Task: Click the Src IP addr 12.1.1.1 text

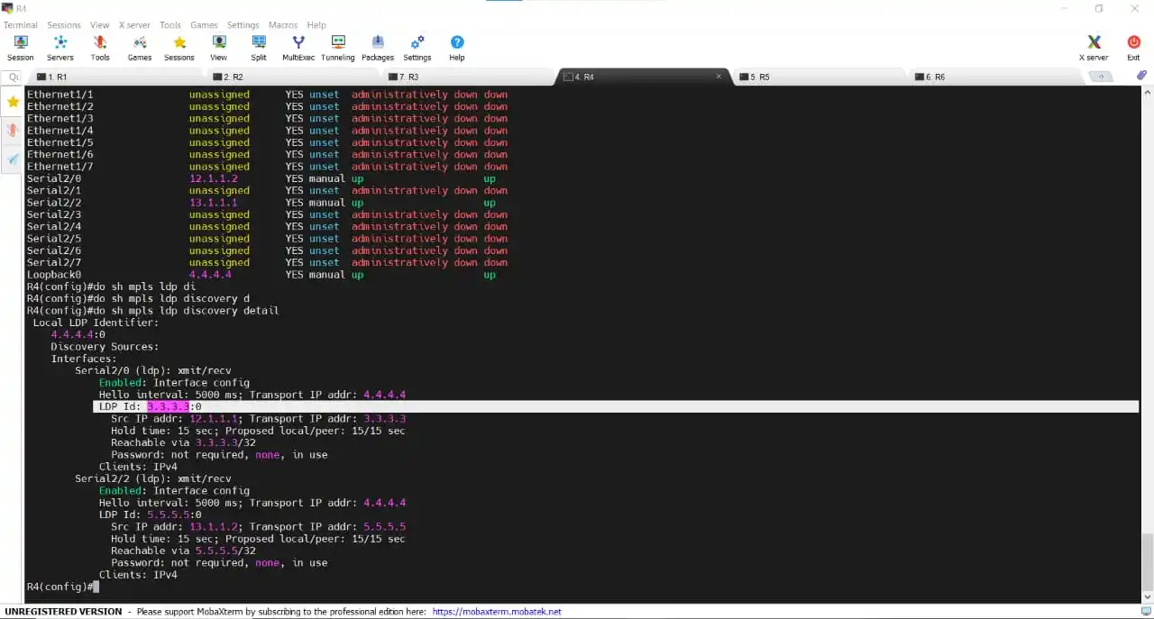Action: tap(177, 419)
